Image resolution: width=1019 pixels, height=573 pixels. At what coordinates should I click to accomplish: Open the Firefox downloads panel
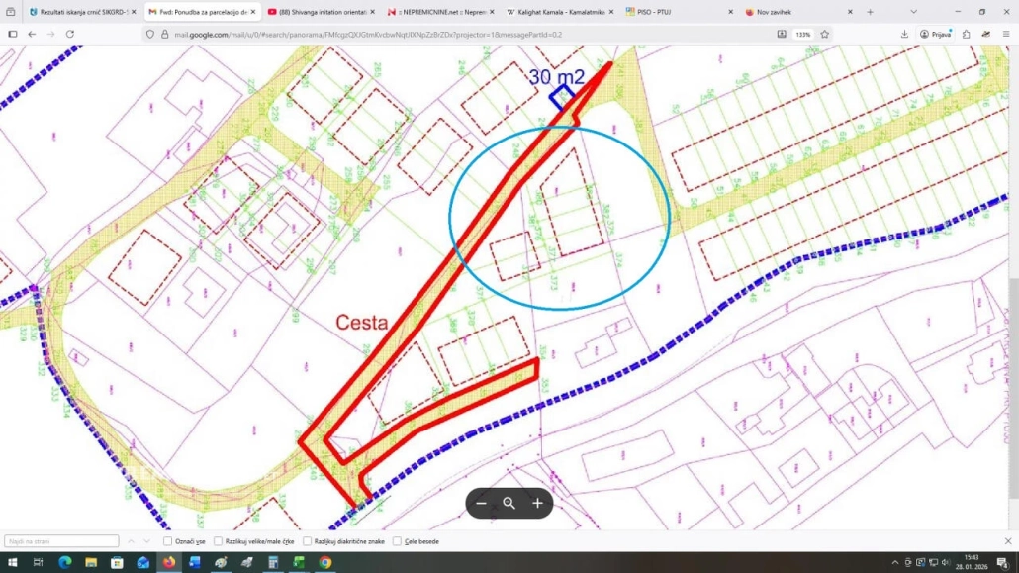tap(904, 34)
